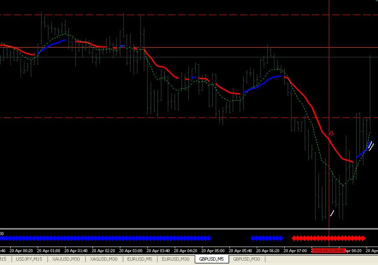378x265 pixels.
Task: Click the 20 Apr 02:20 time axis label
Action: (x=104, y=251)
